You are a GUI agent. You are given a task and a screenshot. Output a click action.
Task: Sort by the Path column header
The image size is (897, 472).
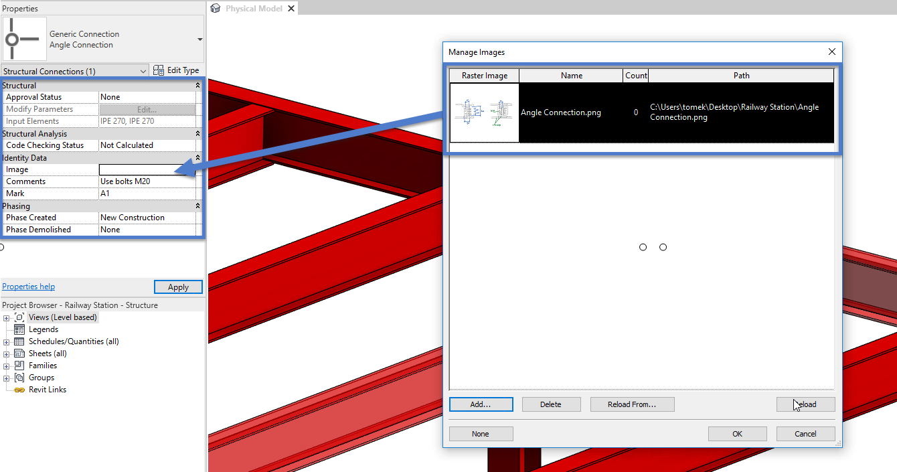click(741, 76)
